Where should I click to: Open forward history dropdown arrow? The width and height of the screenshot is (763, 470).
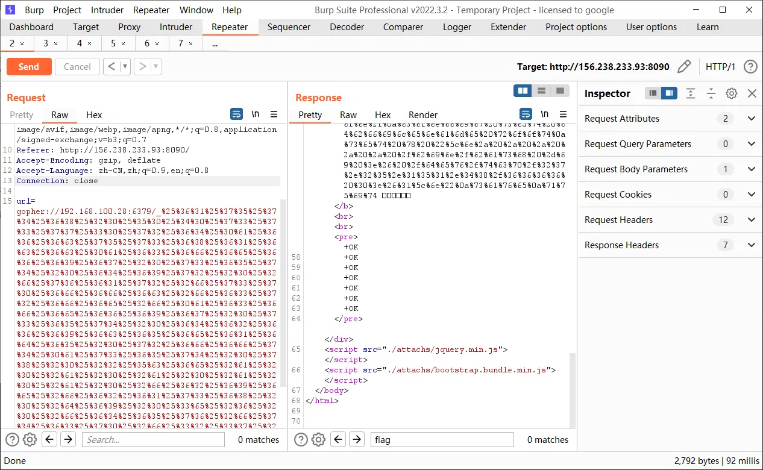156,66
